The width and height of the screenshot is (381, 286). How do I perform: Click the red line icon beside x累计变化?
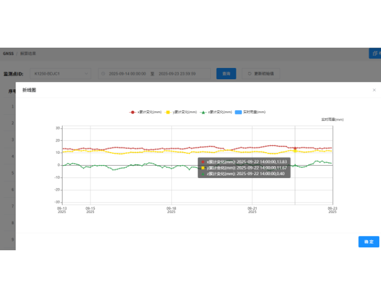tap(133, 112)
